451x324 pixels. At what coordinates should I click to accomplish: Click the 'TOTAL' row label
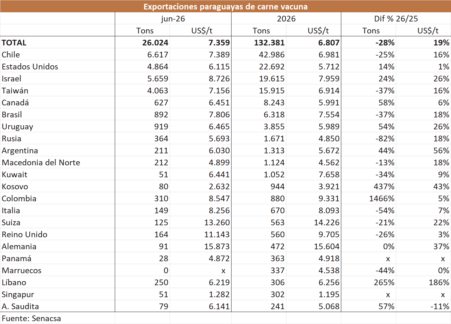14,43
